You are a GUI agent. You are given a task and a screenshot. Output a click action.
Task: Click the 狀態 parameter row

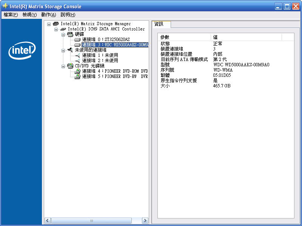226,44
